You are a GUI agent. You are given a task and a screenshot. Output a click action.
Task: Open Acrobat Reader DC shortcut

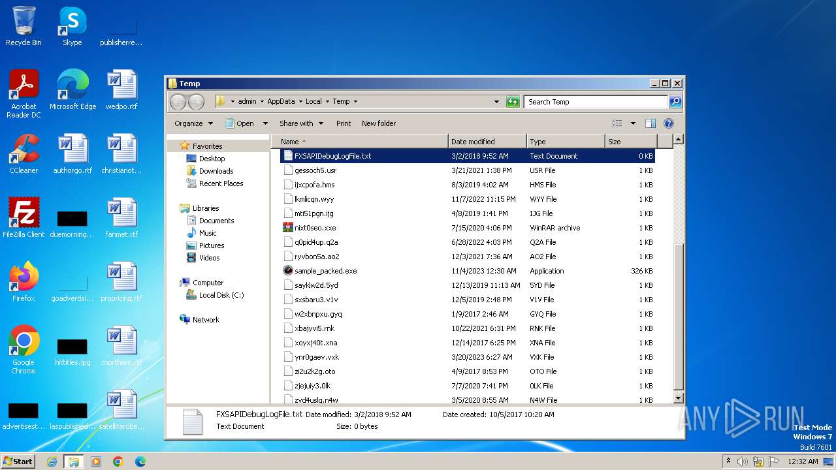[x=24, y=93]
